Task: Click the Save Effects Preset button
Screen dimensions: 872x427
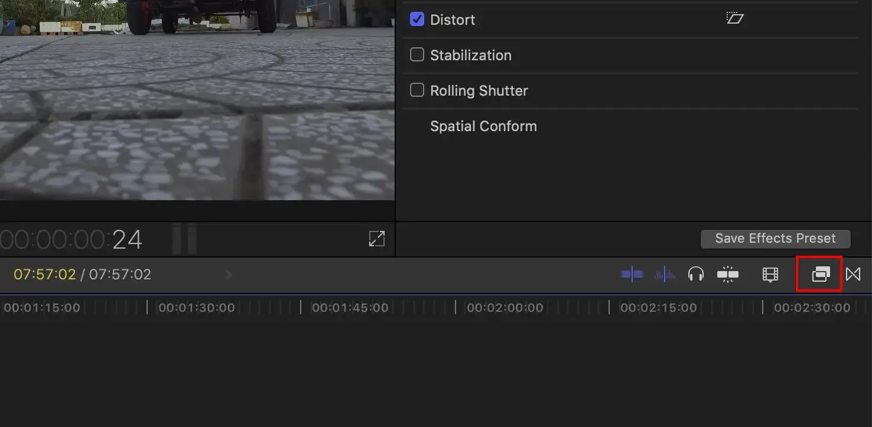Action: coord(775,239)
